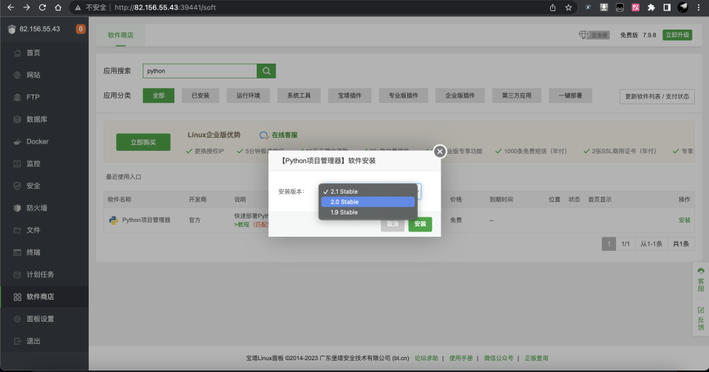This screenshot has height=372, width=709.
Task: Filter by 已安装 category tab
Action: (200, 95)
